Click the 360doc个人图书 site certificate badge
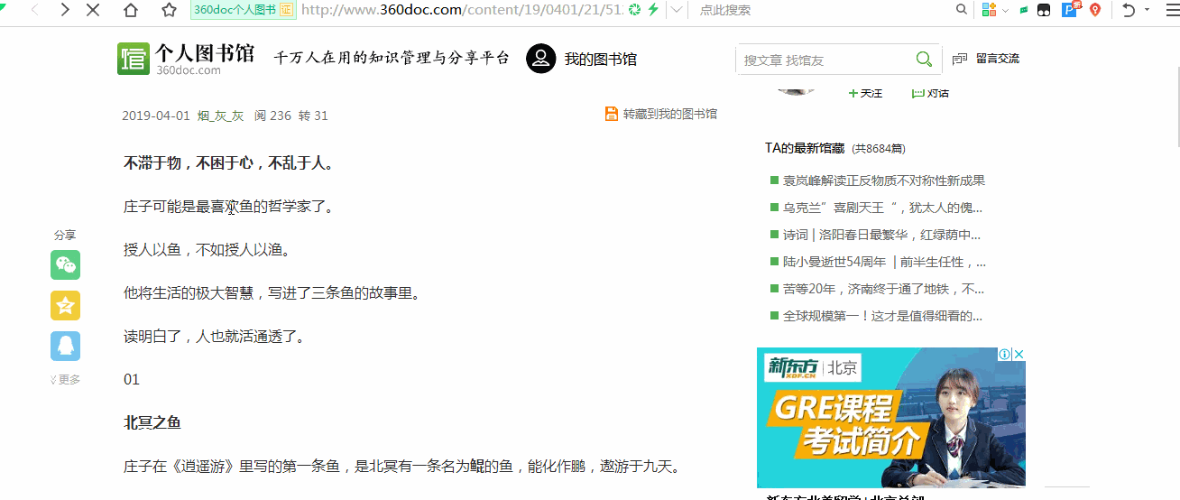Viewport: 1180px width, 500px height. click(244, 10)
